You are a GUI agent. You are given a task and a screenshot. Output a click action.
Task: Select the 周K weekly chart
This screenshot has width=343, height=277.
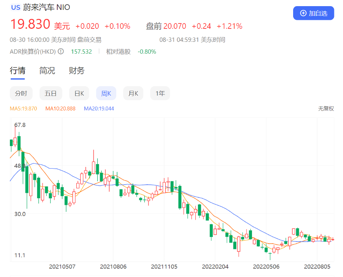[106, 94]
